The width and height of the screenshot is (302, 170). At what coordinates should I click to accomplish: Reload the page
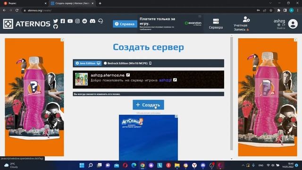(17, 10)
